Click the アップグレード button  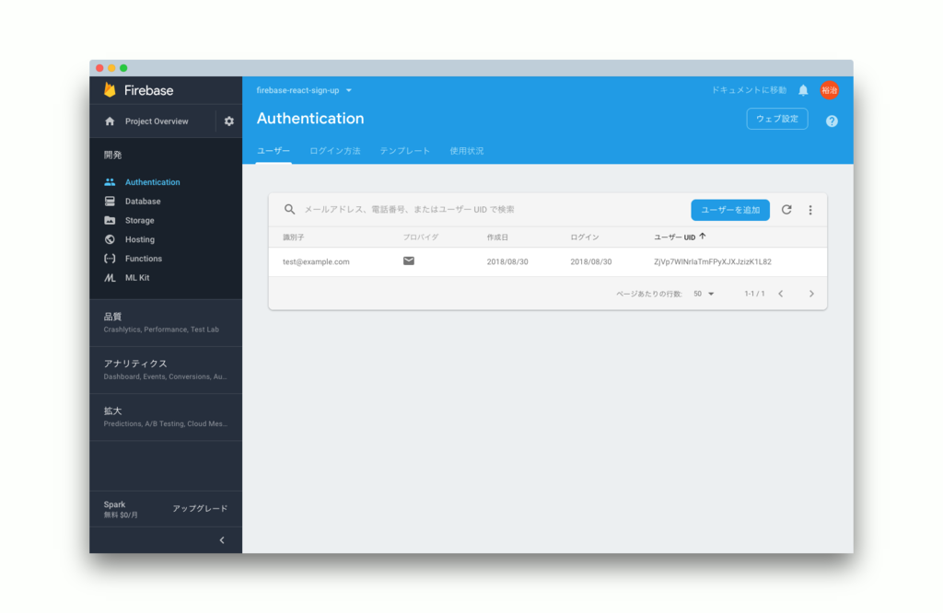(x=200, y=508)
